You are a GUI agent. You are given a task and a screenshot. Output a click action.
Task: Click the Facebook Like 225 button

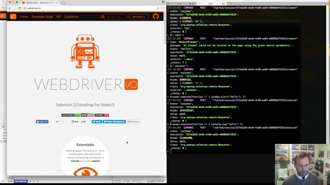[x=42, y=122]
